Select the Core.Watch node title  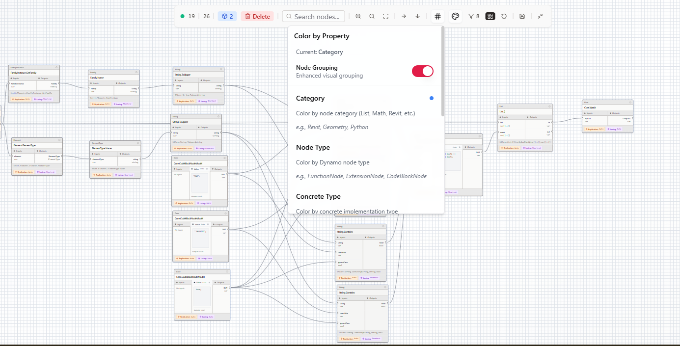pos(590,107)
